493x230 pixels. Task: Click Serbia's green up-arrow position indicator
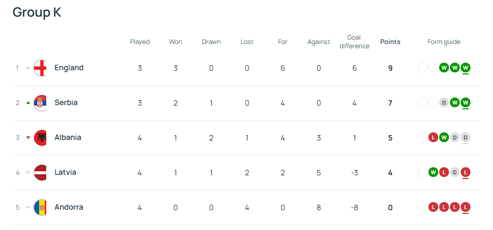[x=28, y=103]
